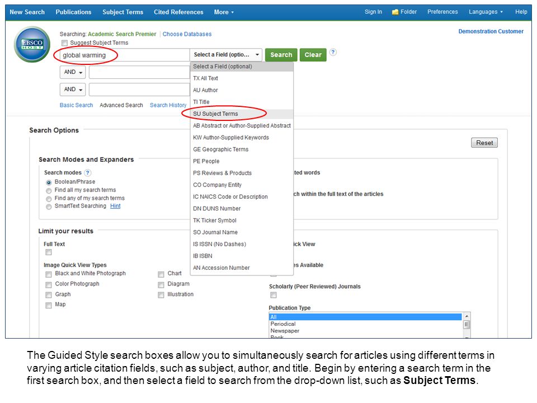The width and height of the screenshot is (537, 403).
Task: Check the Map image type
Action: [49, 305]
